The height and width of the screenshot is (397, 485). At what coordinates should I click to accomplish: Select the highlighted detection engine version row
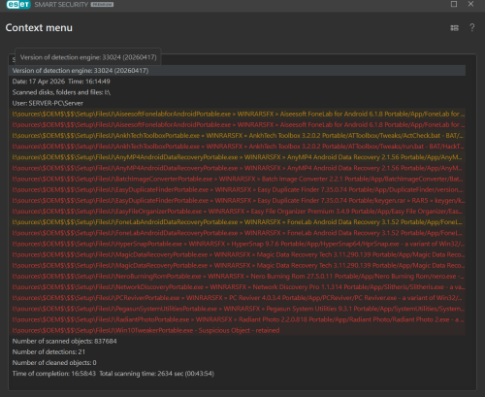pyautogui.click(x=237, y=71)
